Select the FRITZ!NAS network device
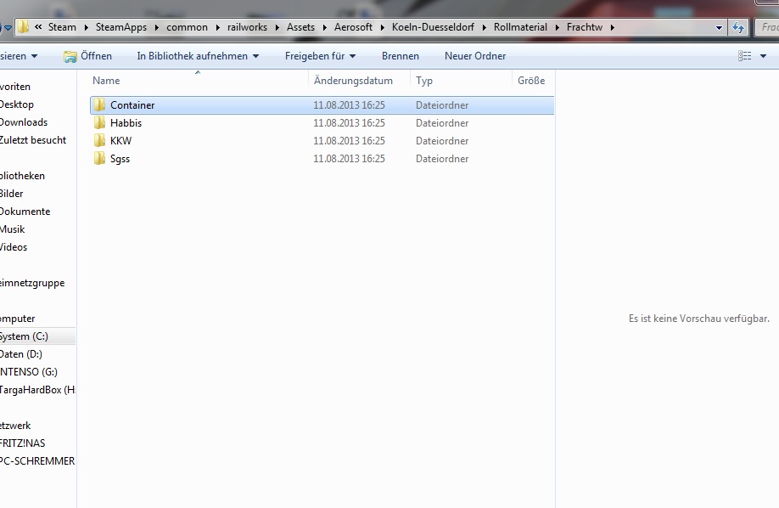The width and height of the screenshot is (779, 508). pos(22,443)
